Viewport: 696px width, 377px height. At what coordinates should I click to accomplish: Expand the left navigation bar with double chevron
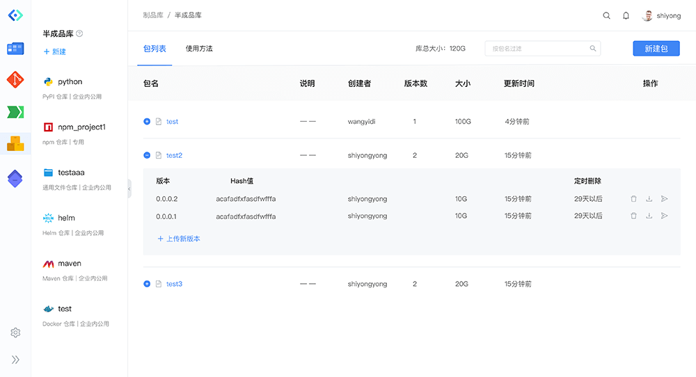pos(15,360)
